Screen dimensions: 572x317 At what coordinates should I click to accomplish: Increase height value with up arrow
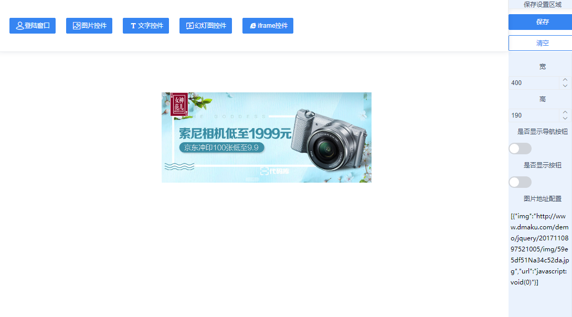click(x=565, y=112)
